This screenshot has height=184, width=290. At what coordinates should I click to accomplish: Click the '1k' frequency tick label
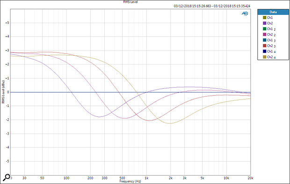pos(146,178)
